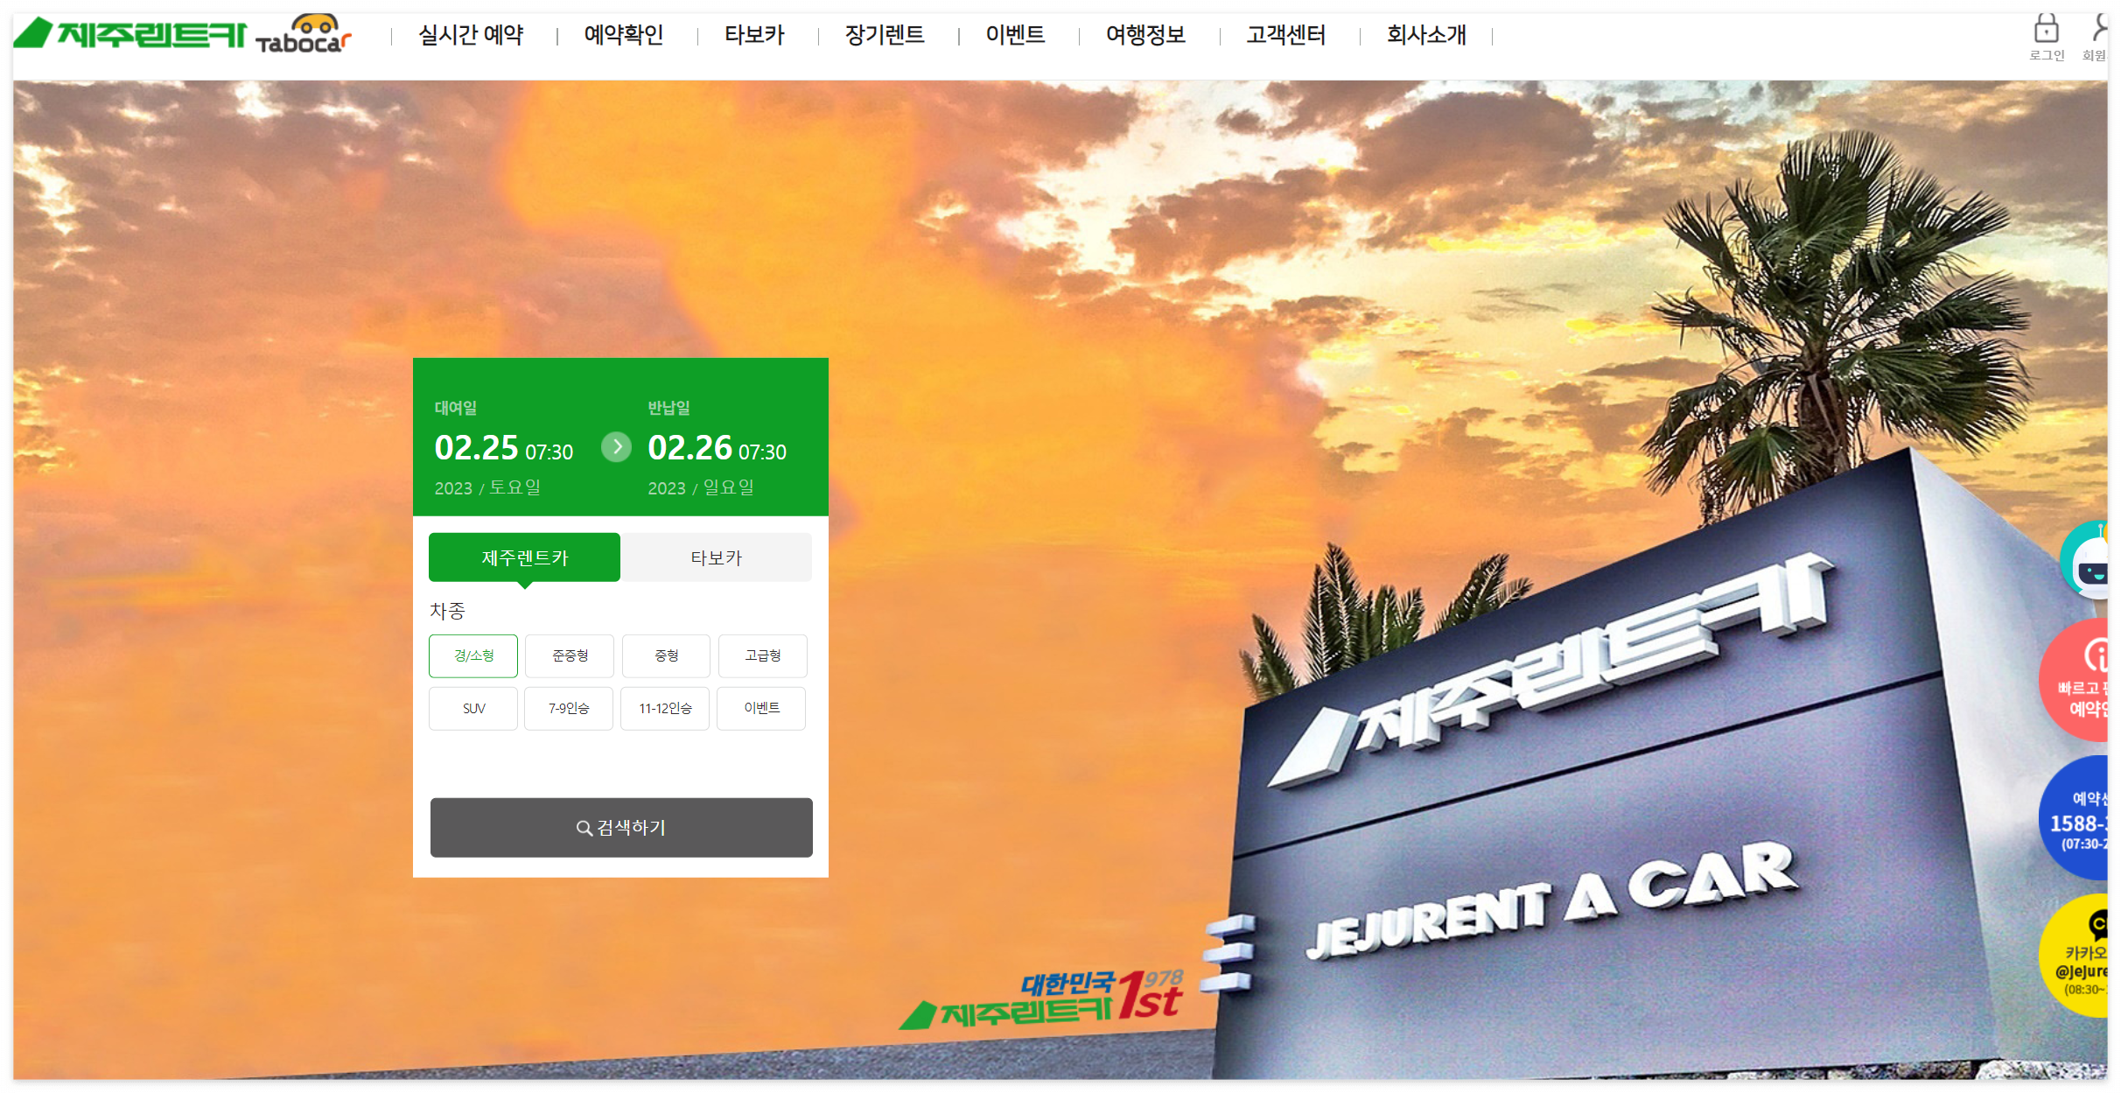The image size is (2121, 1093).
Task: Switch to the 타보카 tab
Action: click(716, 557)
